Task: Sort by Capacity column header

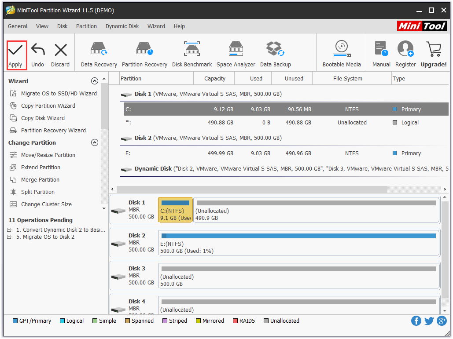Action: [x=214, y=78]
